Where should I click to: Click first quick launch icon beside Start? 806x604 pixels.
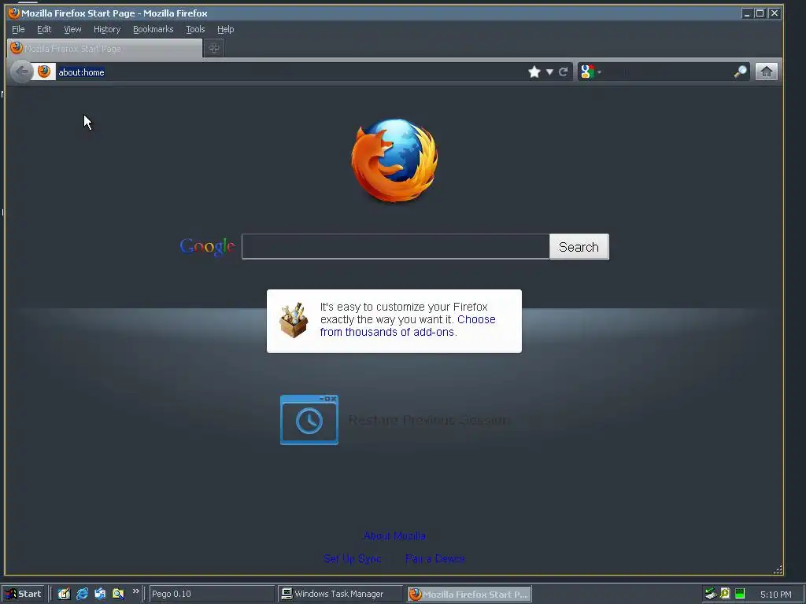point(64,594)
